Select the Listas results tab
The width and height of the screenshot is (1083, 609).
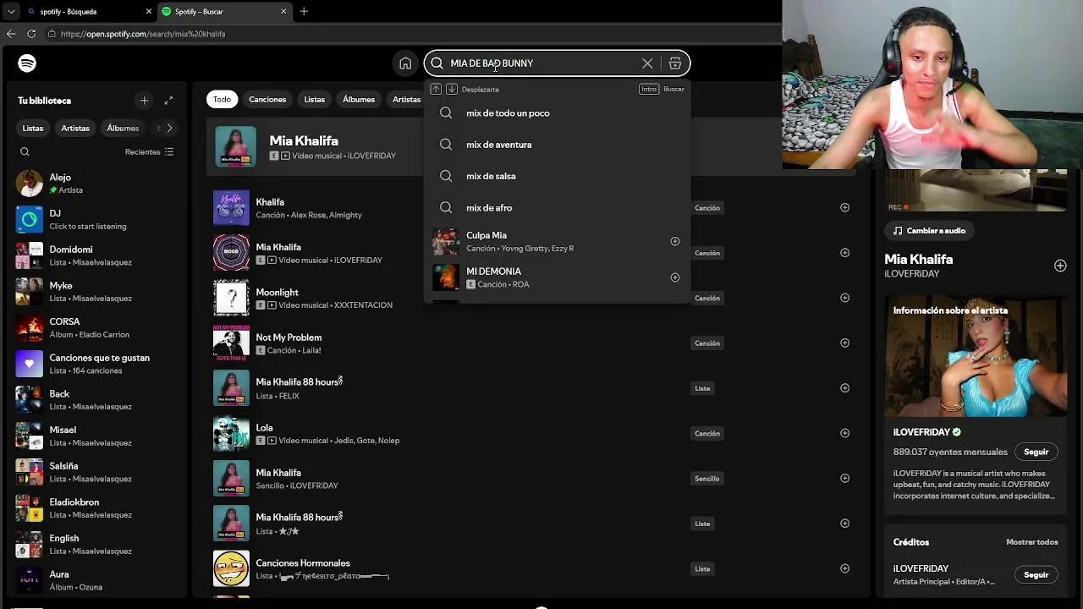tap(315, 100)
